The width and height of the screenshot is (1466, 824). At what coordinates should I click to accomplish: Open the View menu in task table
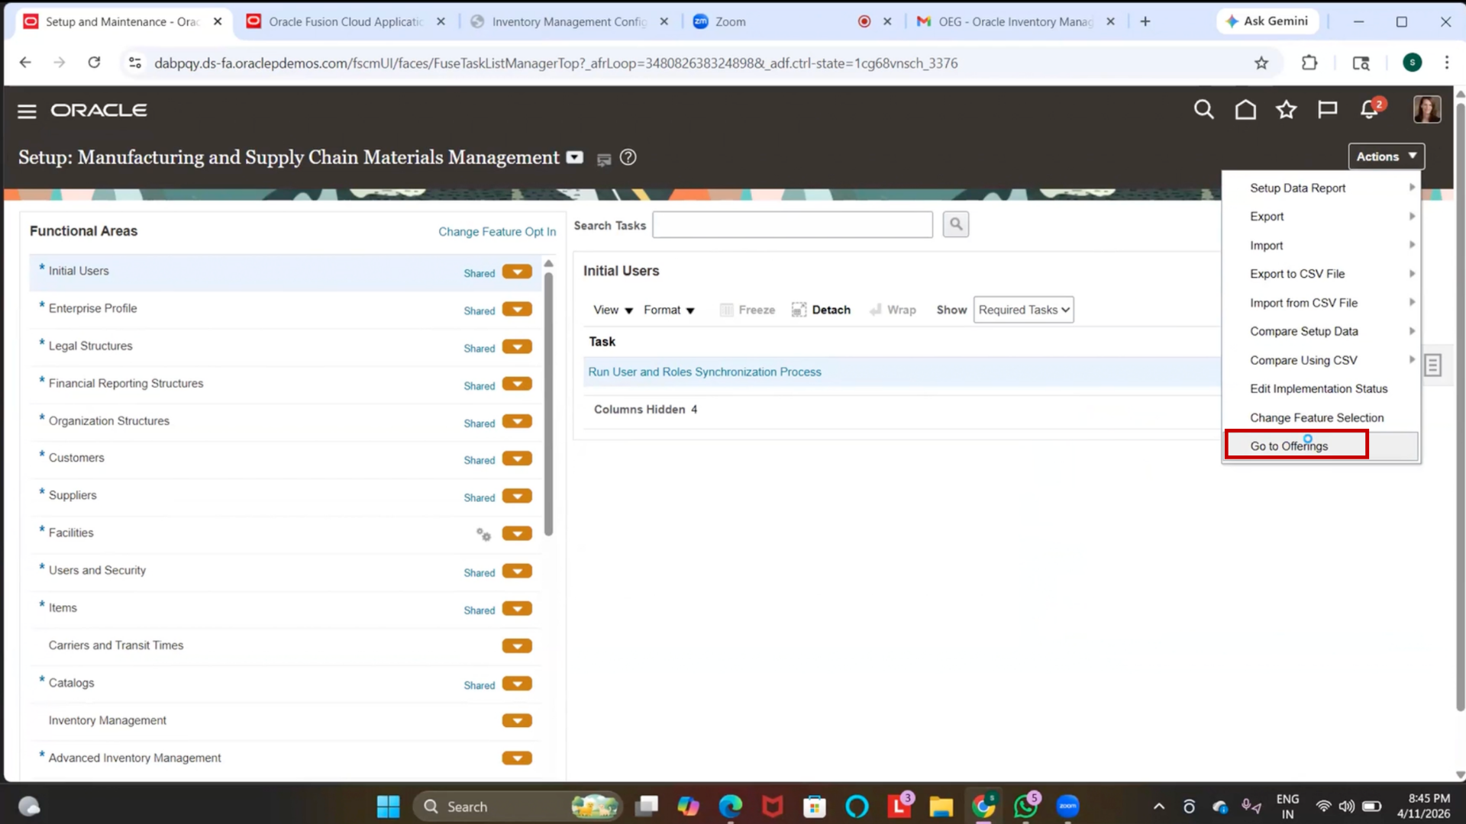613,310
